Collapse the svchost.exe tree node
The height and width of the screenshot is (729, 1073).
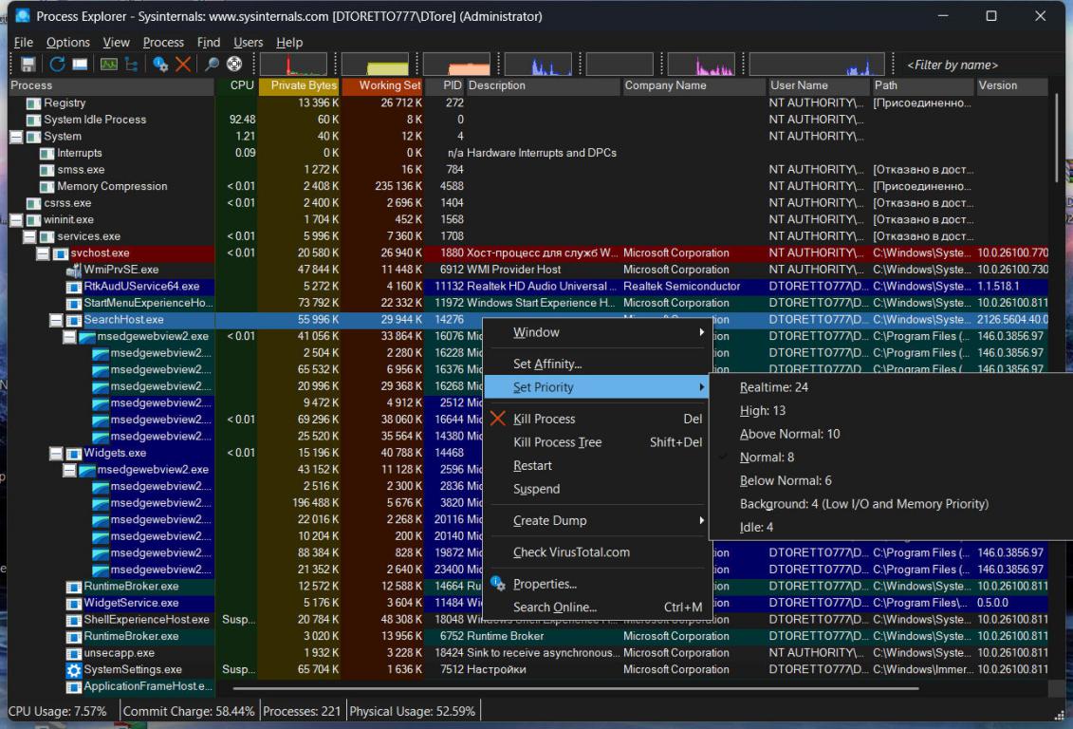43,253
